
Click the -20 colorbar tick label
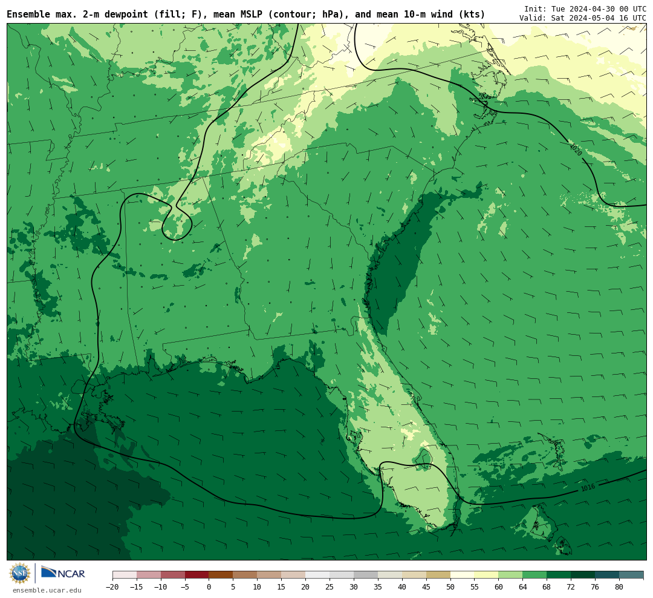pyautogui.click(x=112, y=587)
